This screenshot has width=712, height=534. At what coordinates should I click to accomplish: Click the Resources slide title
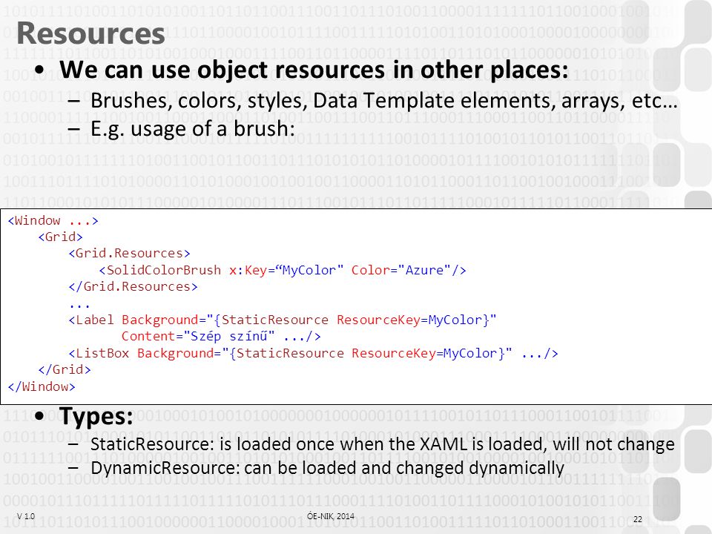coord(90,33)
